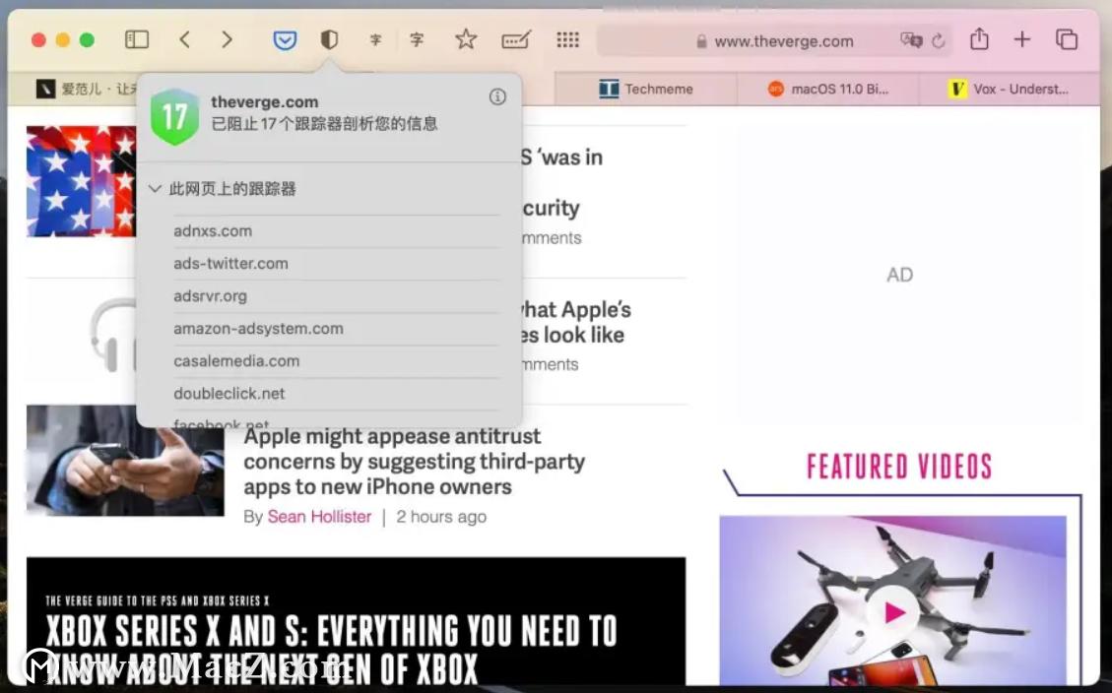The height and width of the screenshot is (693, 1112).
Task: Switch to the Techmeme tab
Action: tap(645, 89)
